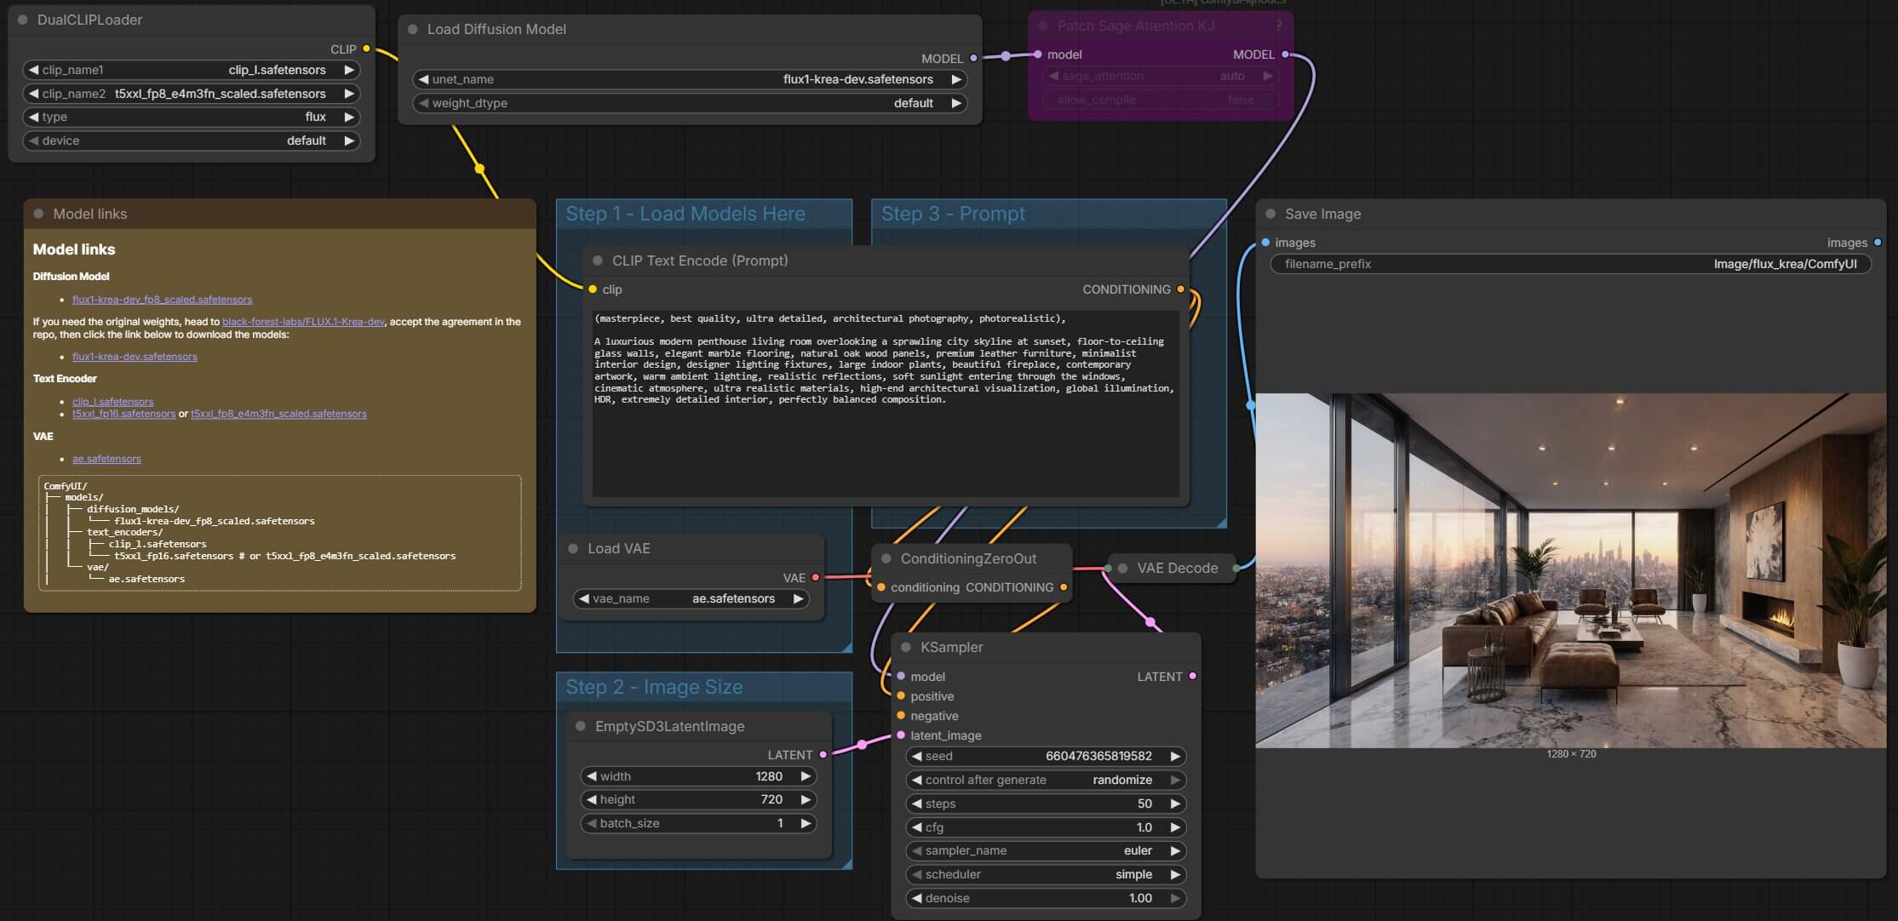Decrease height with its left arrow
The image size is (1898, 921).
point(591,799)
